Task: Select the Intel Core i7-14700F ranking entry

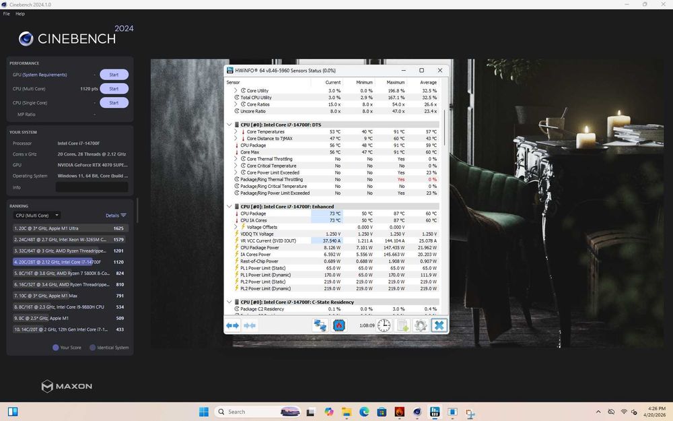Action: point(70,262)
